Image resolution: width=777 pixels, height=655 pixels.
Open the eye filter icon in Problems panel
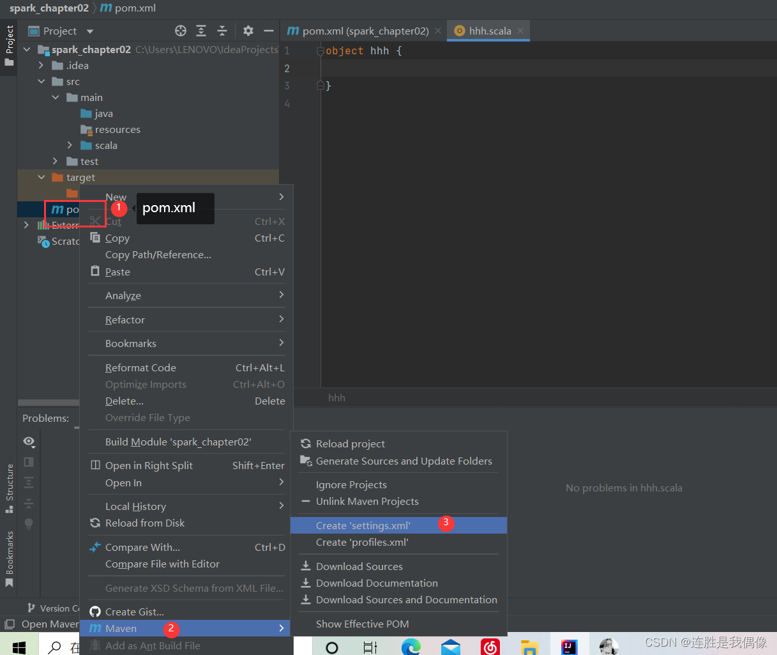[29, 442]
